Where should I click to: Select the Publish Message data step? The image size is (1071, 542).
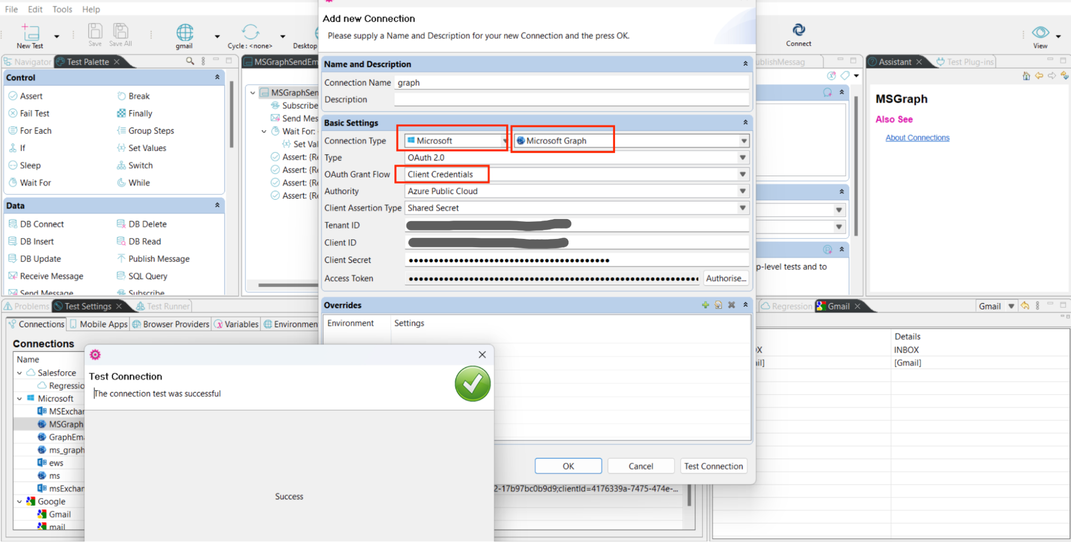click(x=153, y=259)
